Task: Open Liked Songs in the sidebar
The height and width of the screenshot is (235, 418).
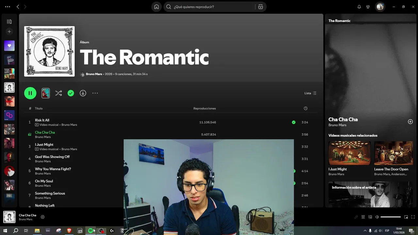Action: pyautogui.click(x=9, y=46)
